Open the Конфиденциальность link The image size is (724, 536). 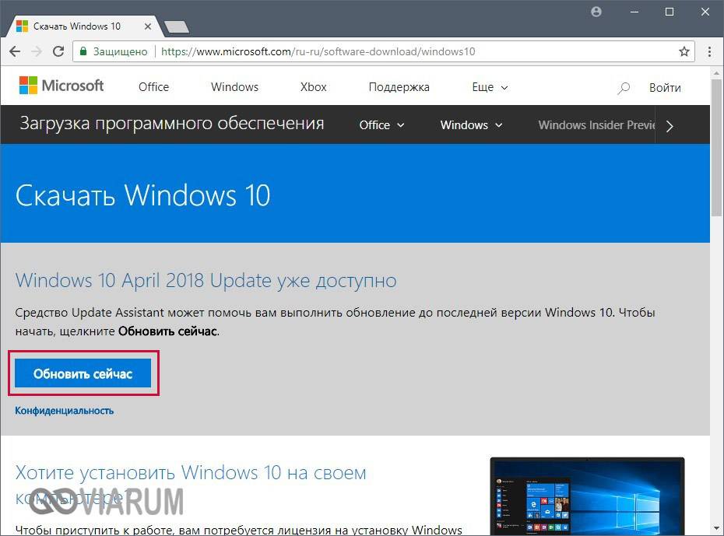[64, 411]
